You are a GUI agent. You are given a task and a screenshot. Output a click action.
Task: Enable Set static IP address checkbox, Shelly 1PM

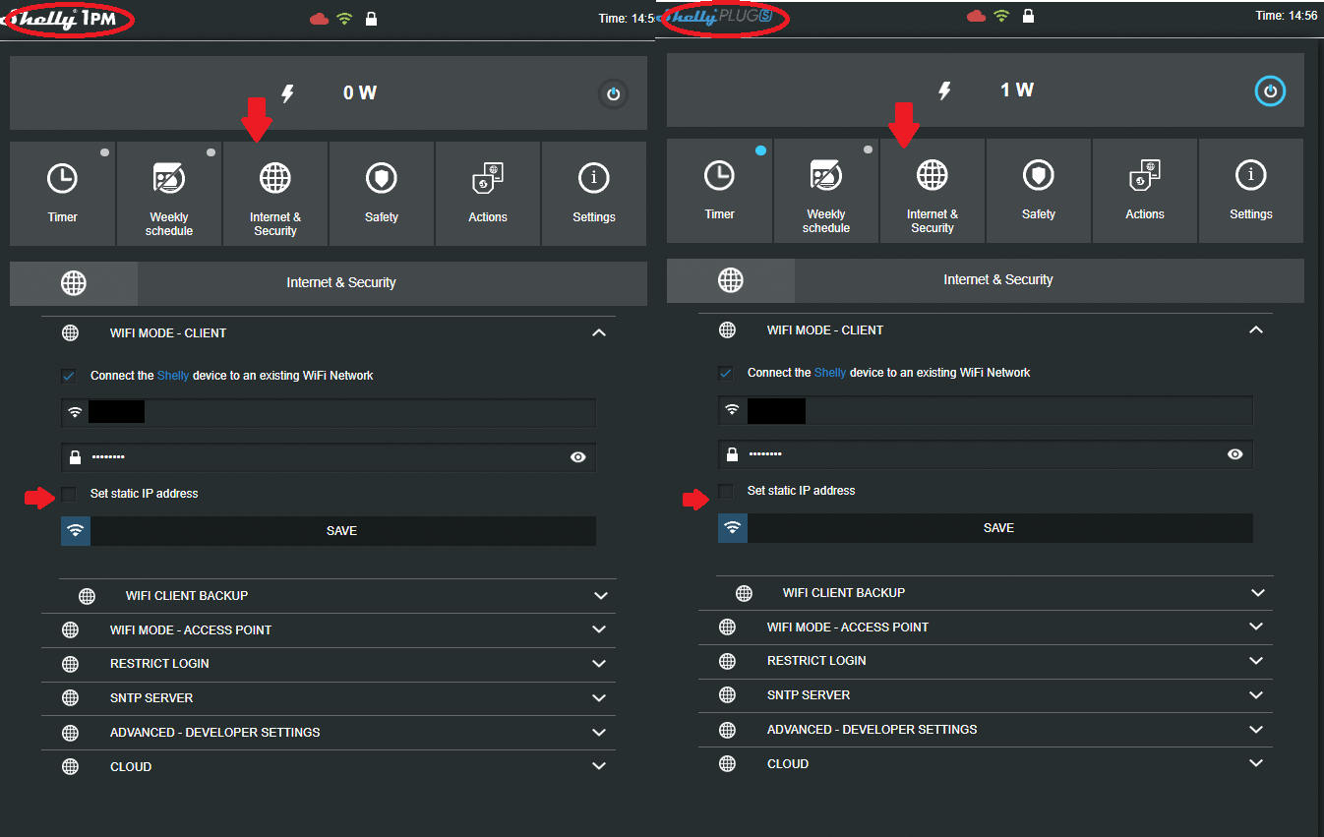pos(68,494)
